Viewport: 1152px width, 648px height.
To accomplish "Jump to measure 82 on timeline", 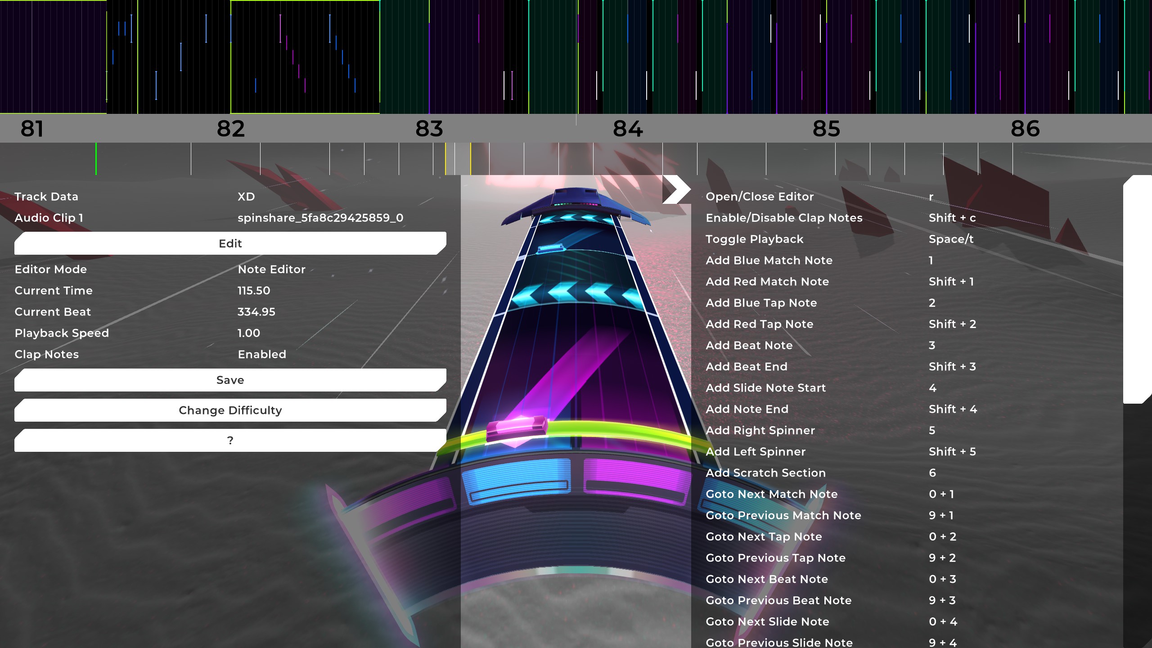I will [x=230, y=129].
